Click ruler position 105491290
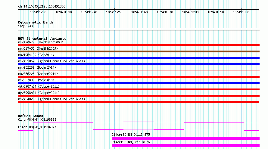The height and width of the screenshot is (149, 268). pos(216,12)
